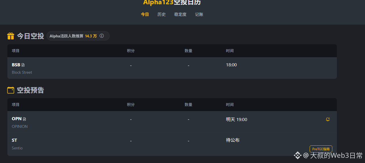Image resolution: width=365 pixels, height=163 pixels.
Task: Open the document icon next to BSB
Action: coord(23,65)
